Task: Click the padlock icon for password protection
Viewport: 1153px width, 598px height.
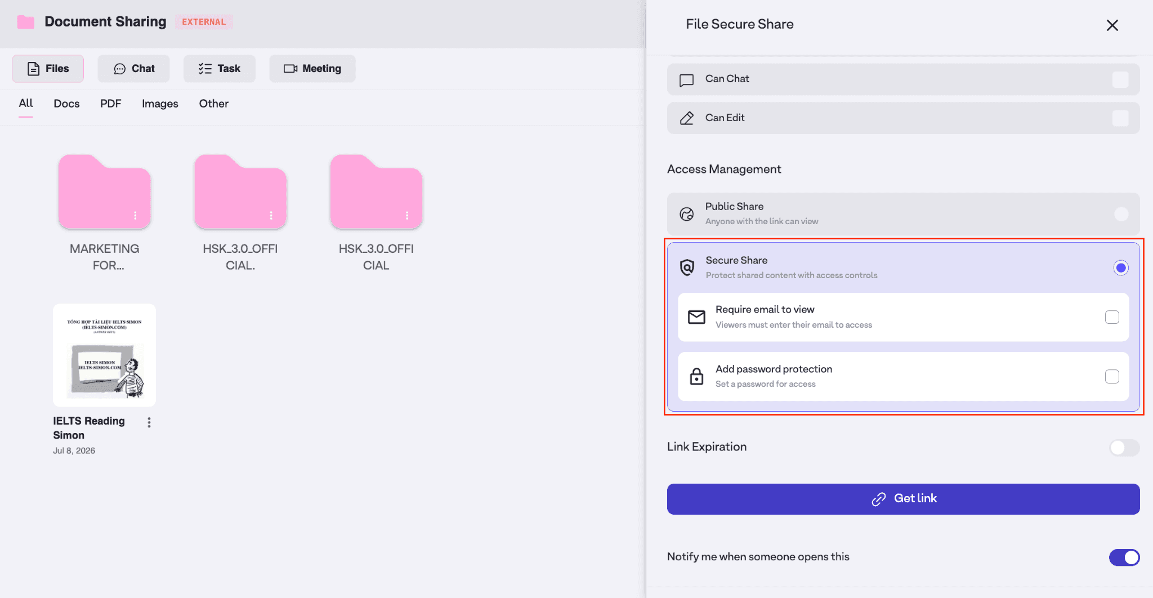Action: pyautogui.click(x=696, y=376)
